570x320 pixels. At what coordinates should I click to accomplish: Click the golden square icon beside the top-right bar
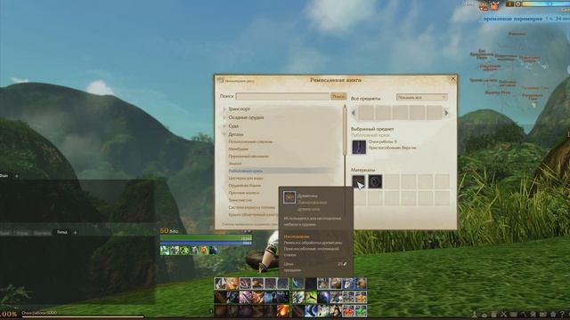click(510, 4)
